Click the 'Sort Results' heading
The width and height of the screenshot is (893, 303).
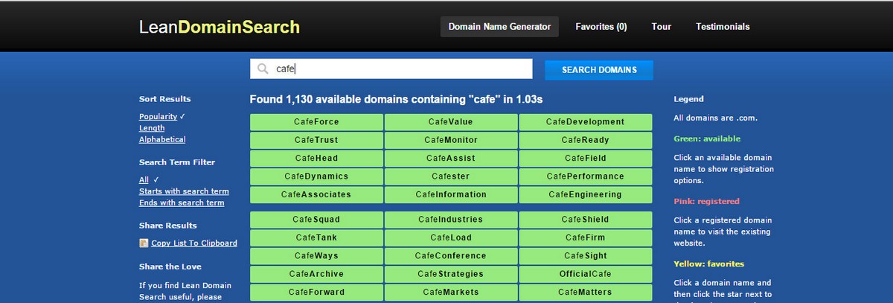tap(164, 98)
